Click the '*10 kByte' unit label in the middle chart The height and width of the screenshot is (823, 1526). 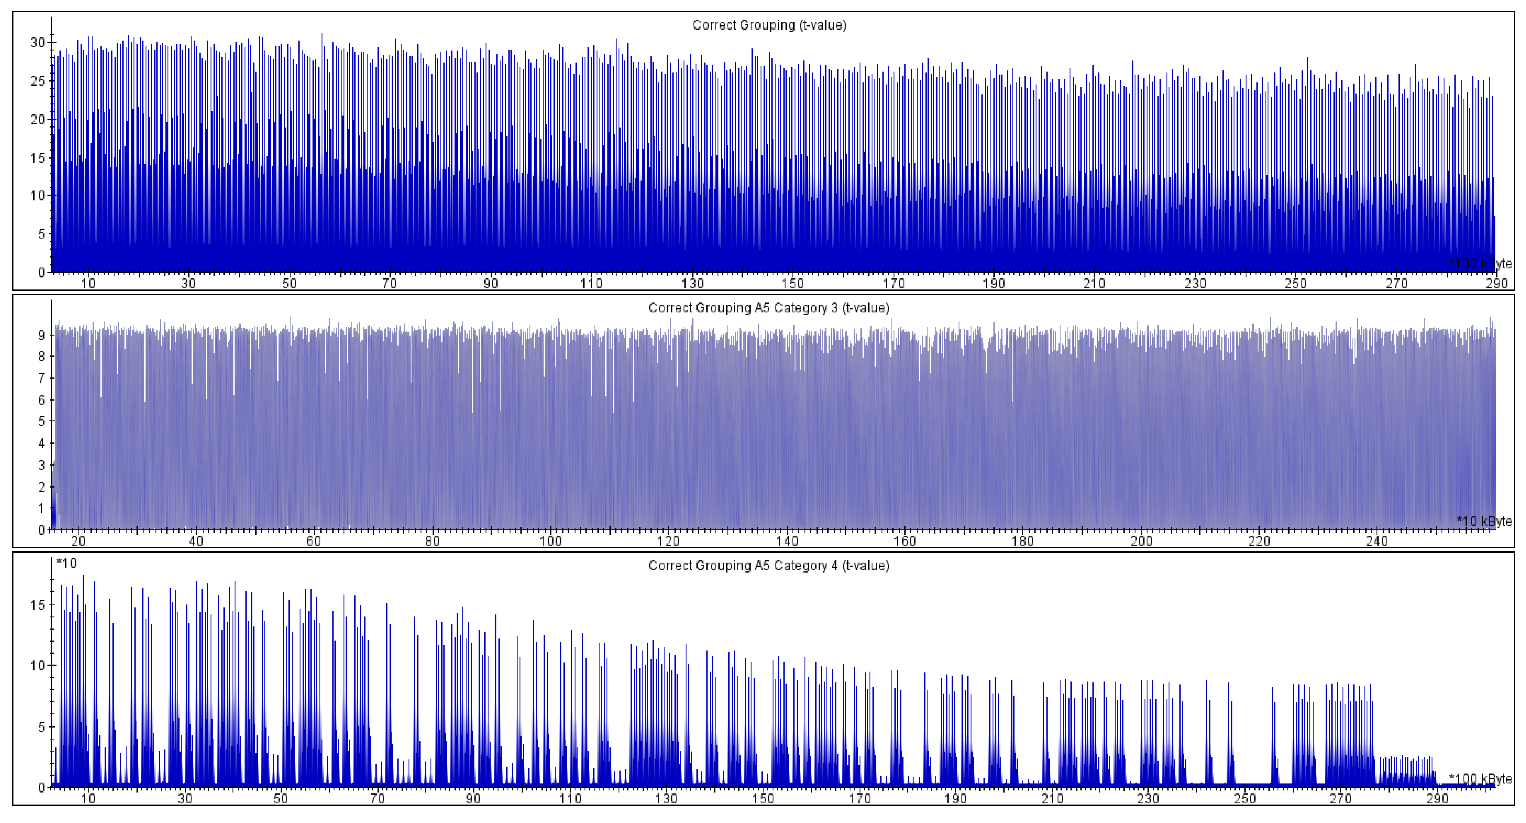click(1484, 521)
